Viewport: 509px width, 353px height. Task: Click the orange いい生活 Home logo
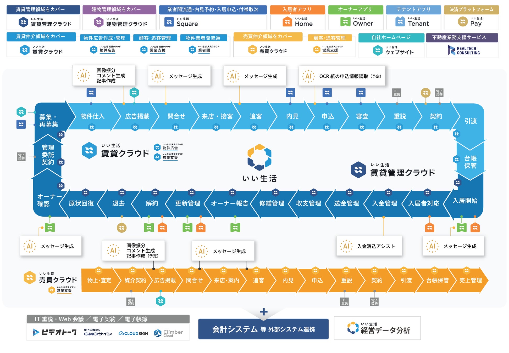pos(298,22)
